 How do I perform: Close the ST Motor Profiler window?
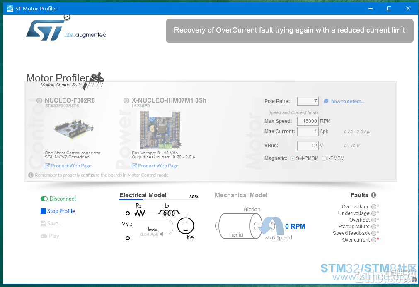tap(408, 8)
